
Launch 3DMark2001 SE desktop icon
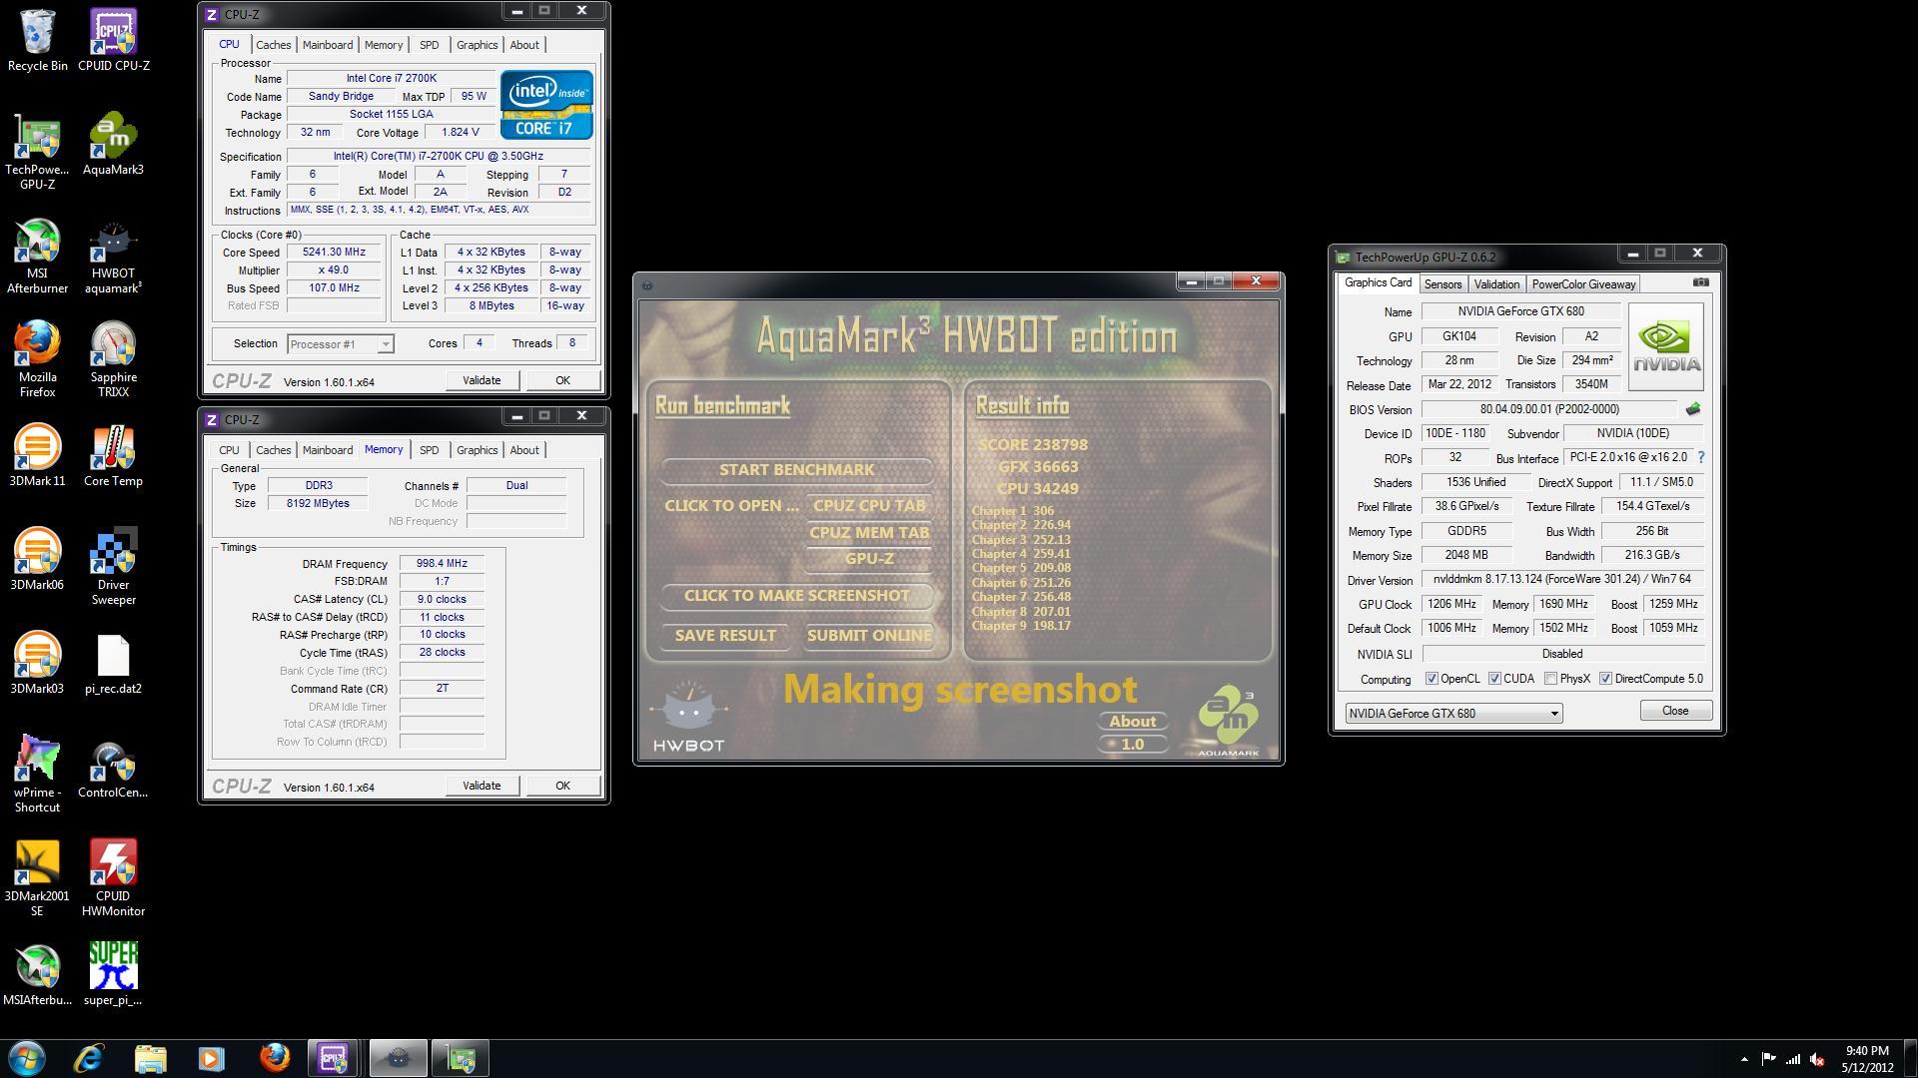point(37,878)
